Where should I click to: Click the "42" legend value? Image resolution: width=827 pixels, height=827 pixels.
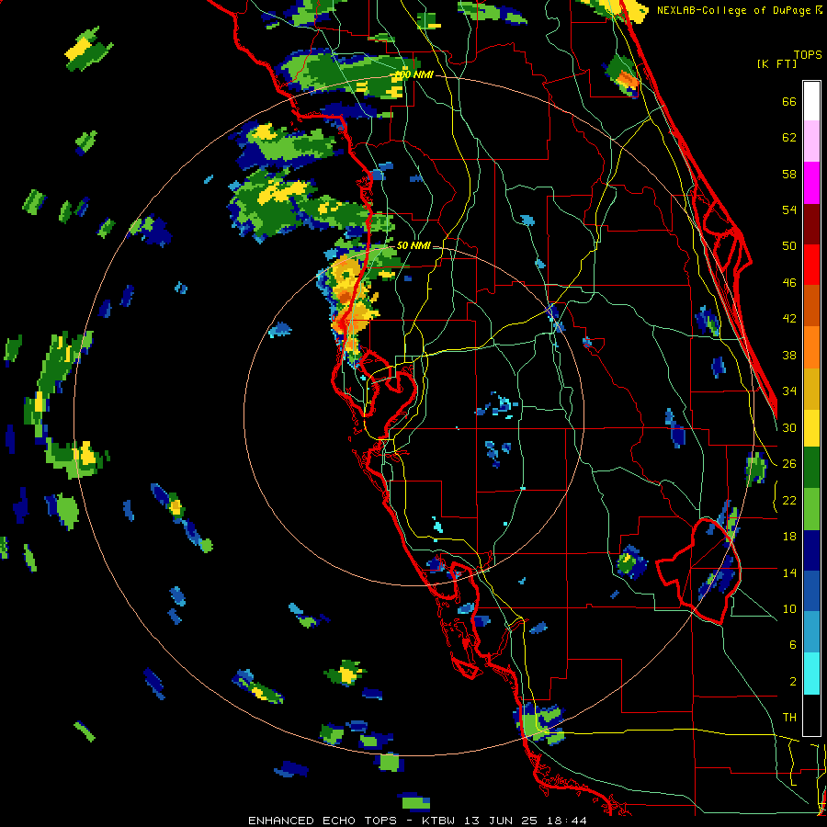789,319
